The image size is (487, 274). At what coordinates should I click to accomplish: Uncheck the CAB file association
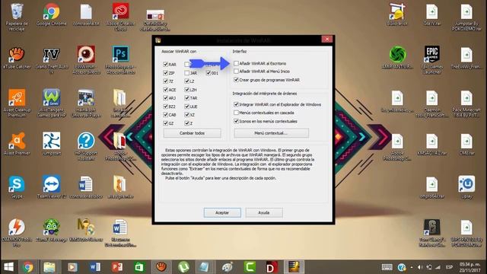pyautogui.click(x=165, y=115)
